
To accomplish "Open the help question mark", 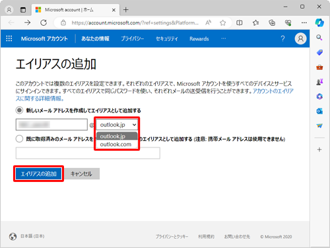I will coord(282,39).
